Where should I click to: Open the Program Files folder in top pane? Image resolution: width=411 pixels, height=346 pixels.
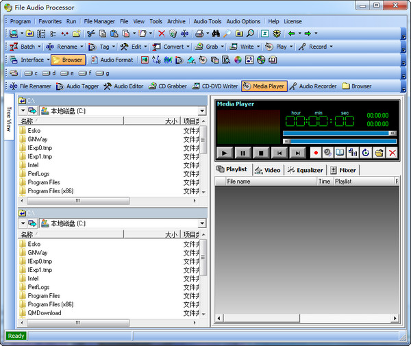[44, 182]
